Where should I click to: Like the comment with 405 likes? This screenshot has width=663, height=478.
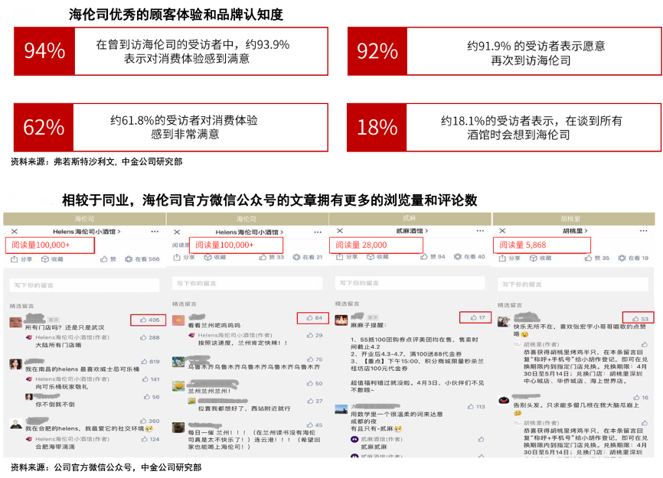(x=143, y=320)
